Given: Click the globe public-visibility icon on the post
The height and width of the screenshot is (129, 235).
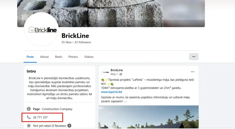Looking at the screenshot, I should tap(121, 74).
